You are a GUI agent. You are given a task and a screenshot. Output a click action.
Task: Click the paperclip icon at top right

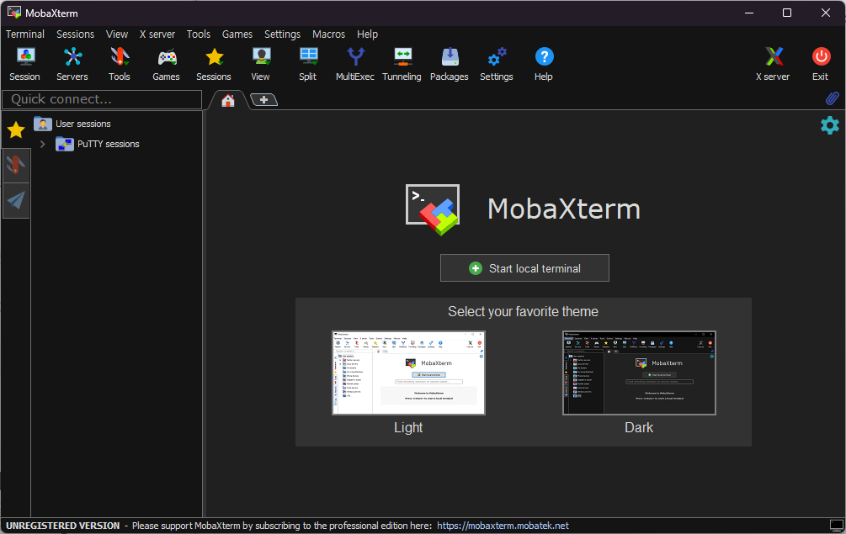(832, 98)
